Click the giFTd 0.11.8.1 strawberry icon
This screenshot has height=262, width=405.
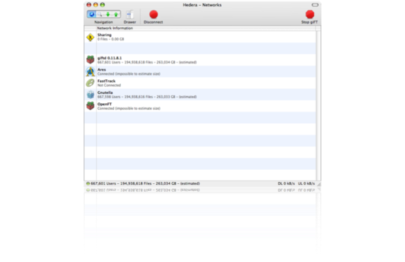tap(90, 60)
